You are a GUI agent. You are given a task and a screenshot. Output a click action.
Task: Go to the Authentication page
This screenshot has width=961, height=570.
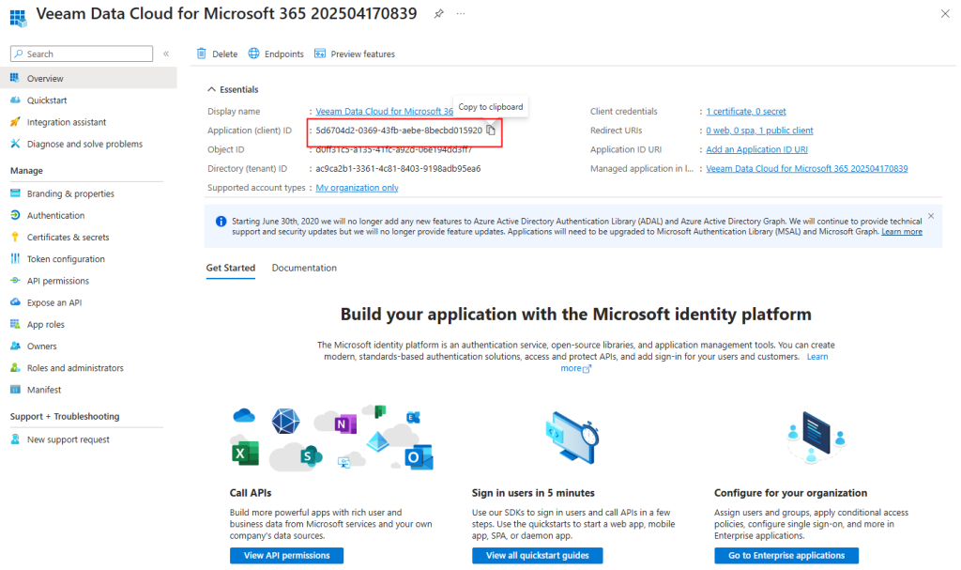click(55, 215)
